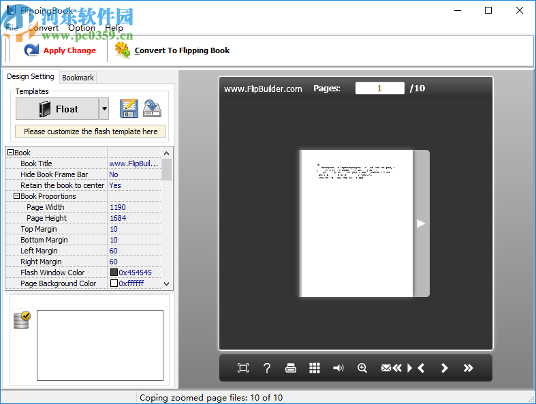Click the customize flash template hint
The height and width of the screenshot is (404, 536).
click(x=91, y=131)
